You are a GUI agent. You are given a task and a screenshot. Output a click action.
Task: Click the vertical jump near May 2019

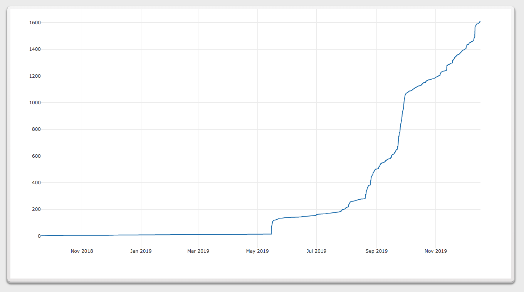click(271, 227)
